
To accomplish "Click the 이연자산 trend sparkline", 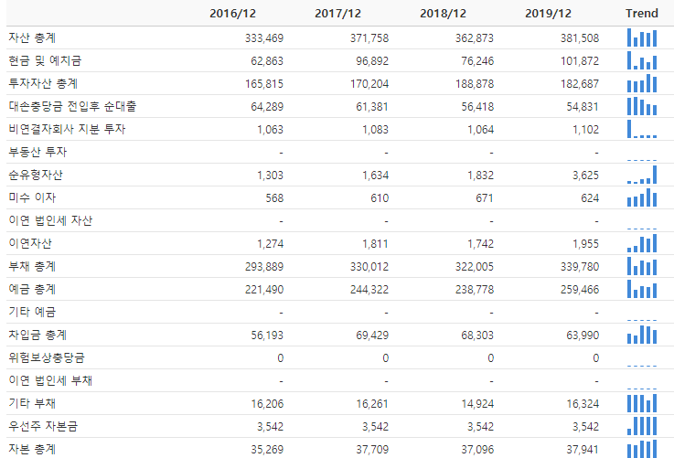I will coord(642,243).
